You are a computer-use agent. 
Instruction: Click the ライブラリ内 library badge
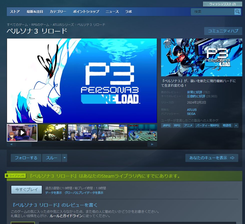[15, 176]
